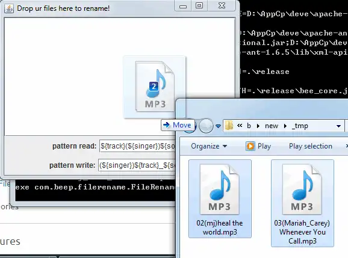348x258 pixels.
Task: Maximize the 'Drop ur files here to rename!' window
Action: coord(199,6)
